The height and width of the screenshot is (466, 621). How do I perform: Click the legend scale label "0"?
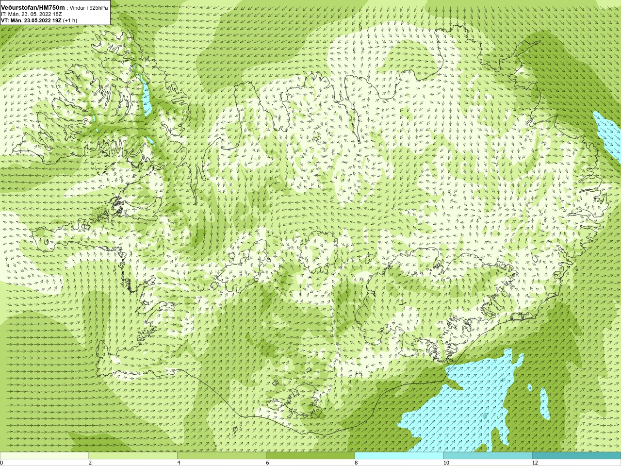2,463
